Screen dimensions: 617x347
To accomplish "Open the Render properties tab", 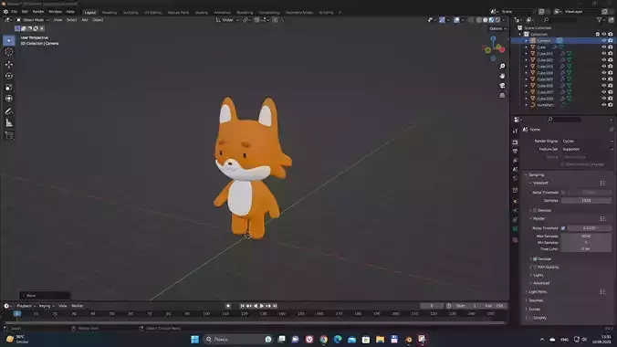I will point(515,142).
